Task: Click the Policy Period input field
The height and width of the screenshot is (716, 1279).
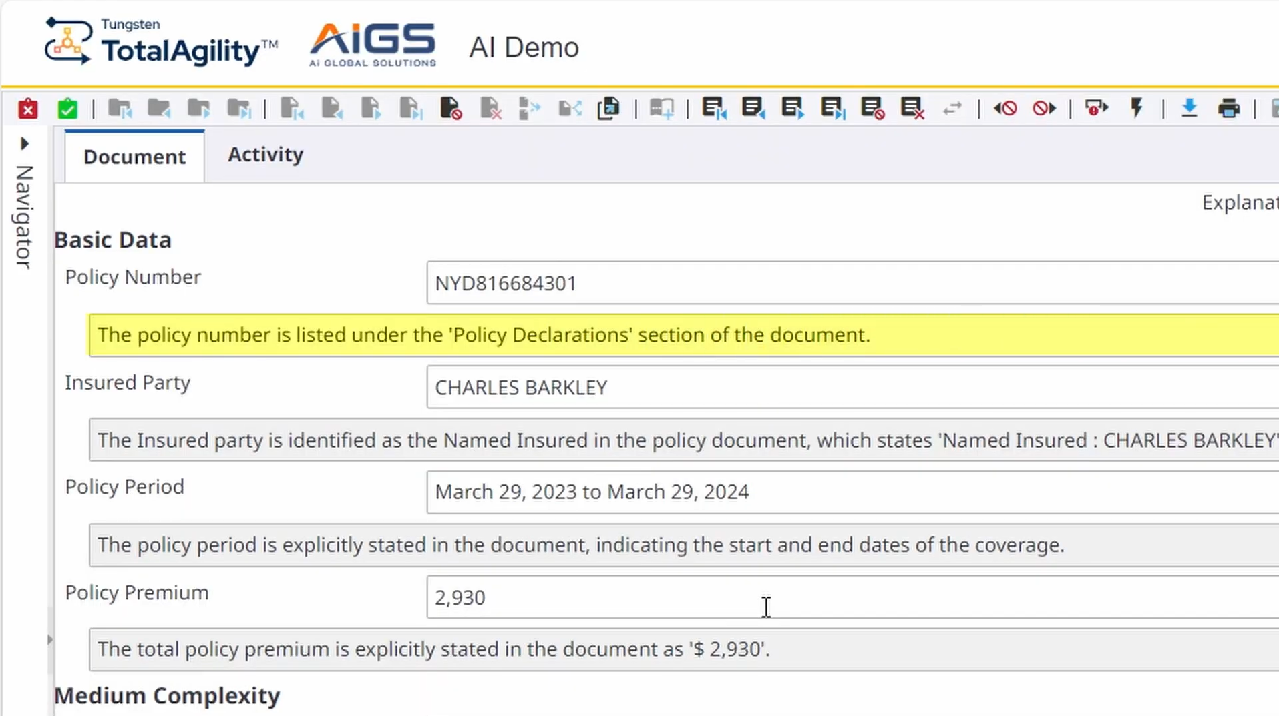Action: (848, 492)
